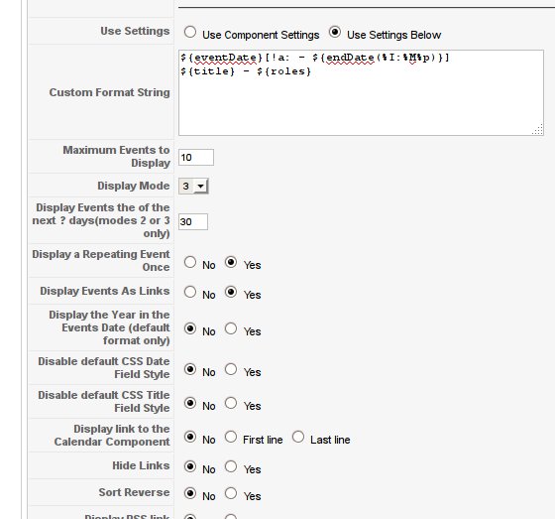Click inside the Custom Format String textarea
Viewport: 555px width, 519px height.
click(x=361, y=92)
